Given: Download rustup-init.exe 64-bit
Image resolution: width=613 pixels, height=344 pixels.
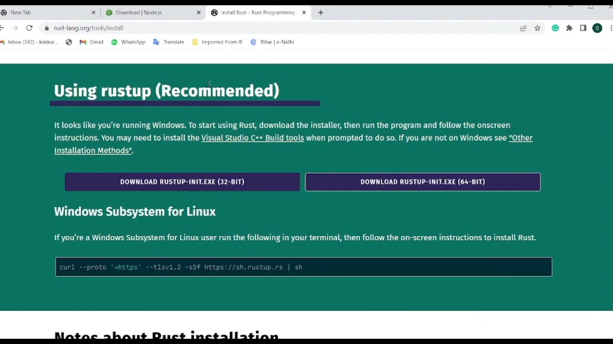Looking at the screenshot, I should pos(423,182).
